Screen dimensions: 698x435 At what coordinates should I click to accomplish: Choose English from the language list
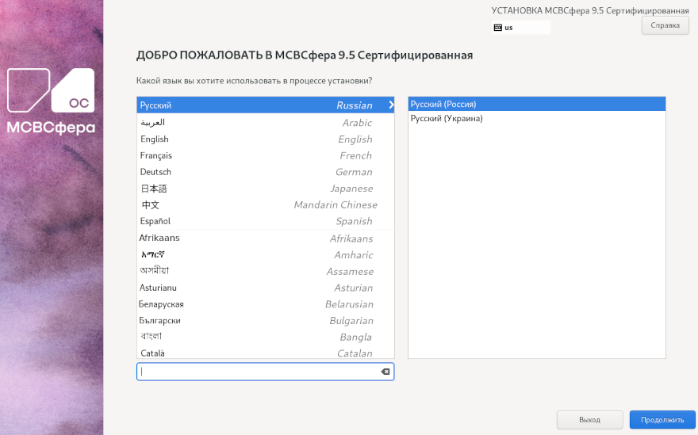[265, 139]
